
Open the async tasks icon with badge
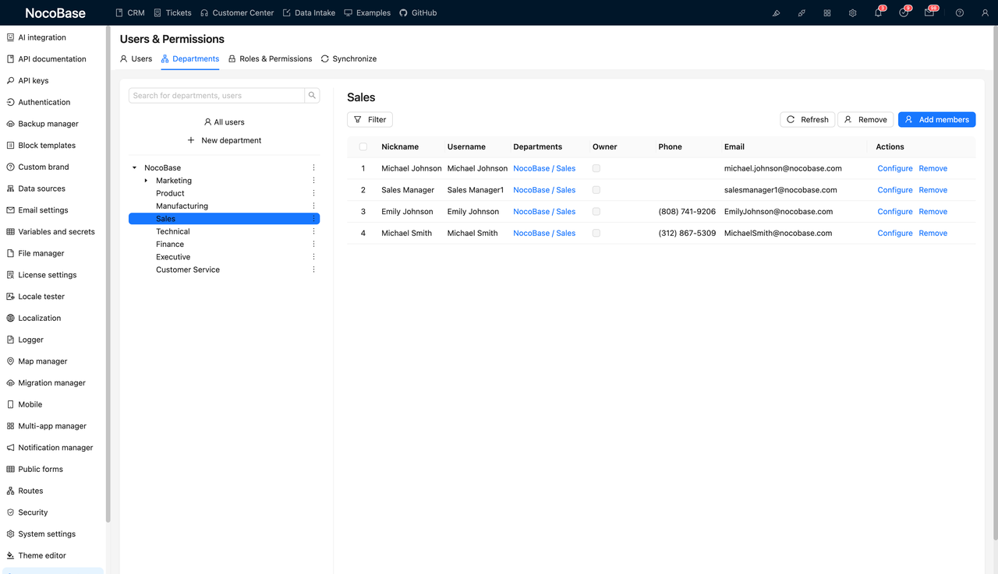click(904, 12)
